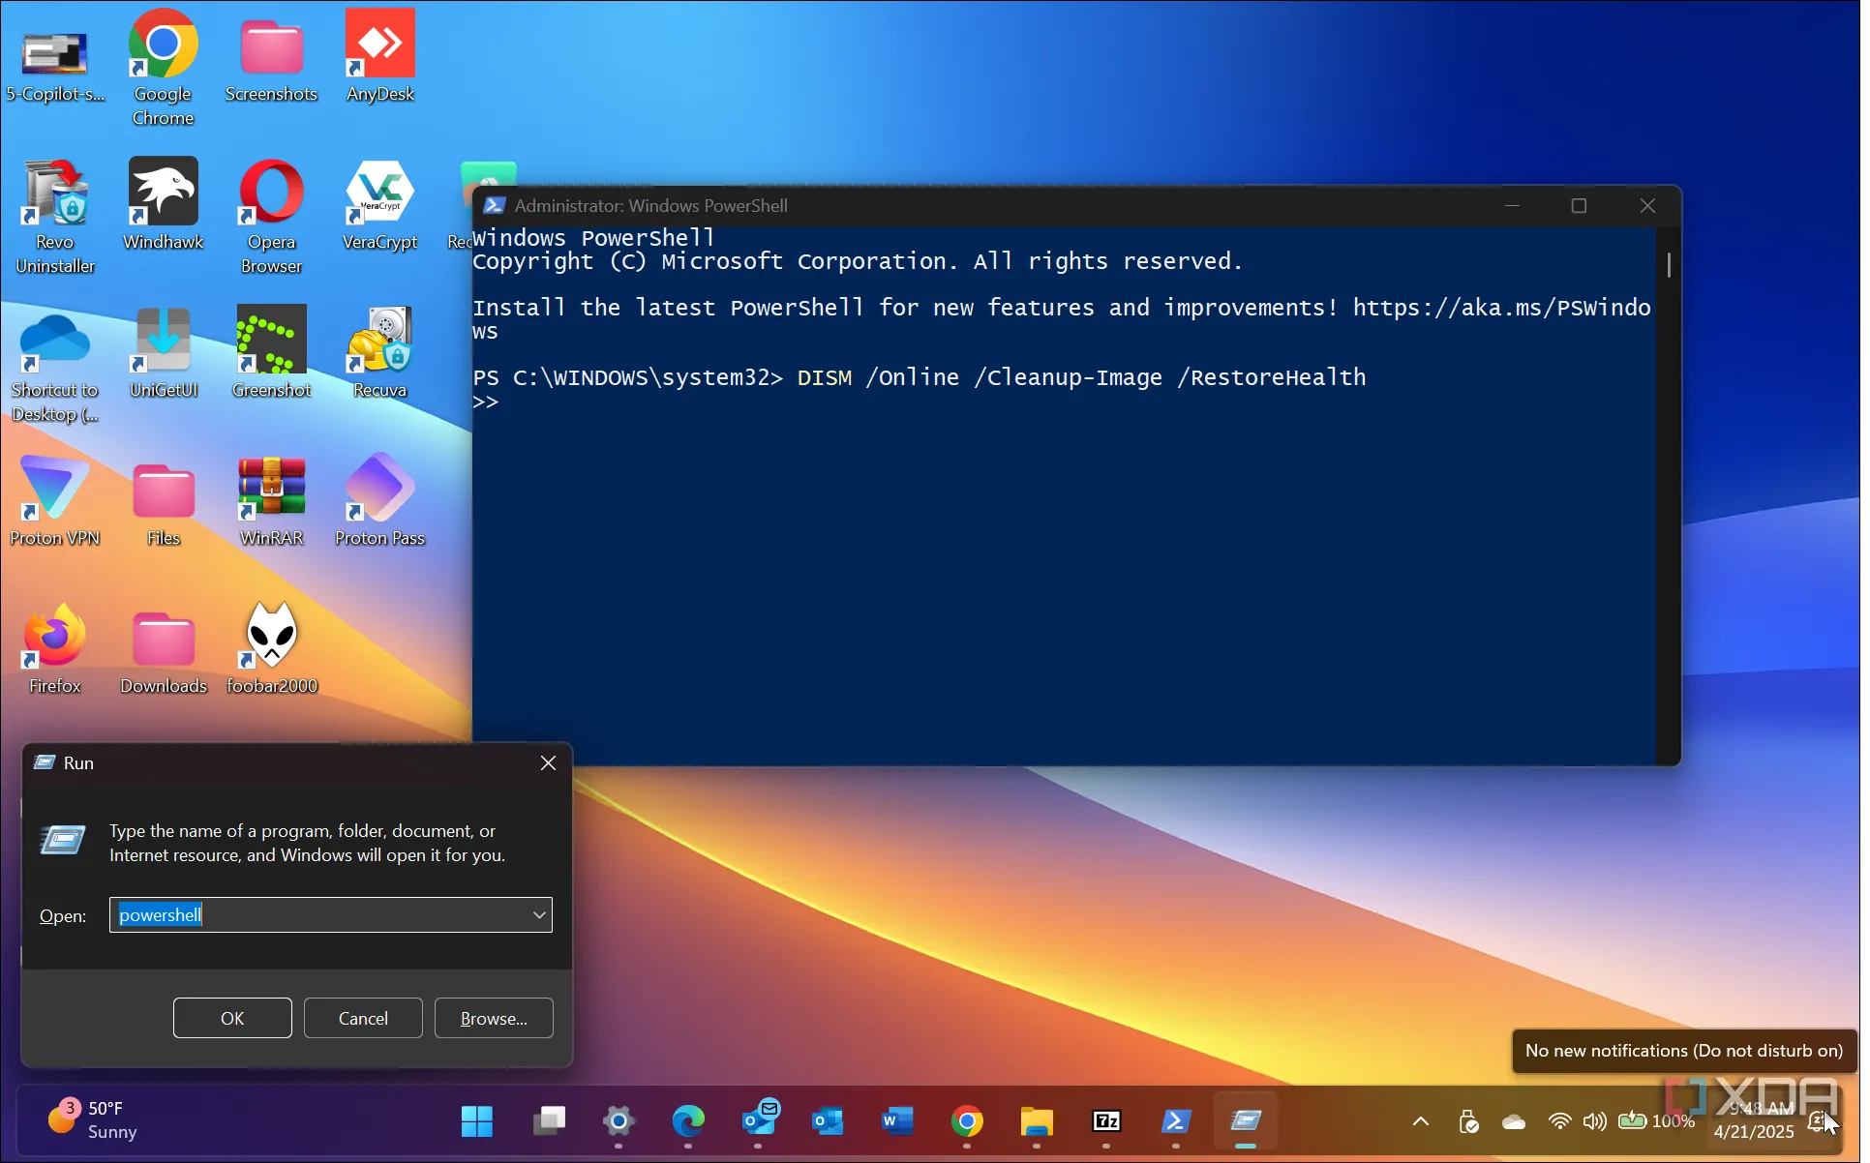Click Browse... in the Run dialog
The width and height of the screenshot is (1870, 1163).
494,1018
